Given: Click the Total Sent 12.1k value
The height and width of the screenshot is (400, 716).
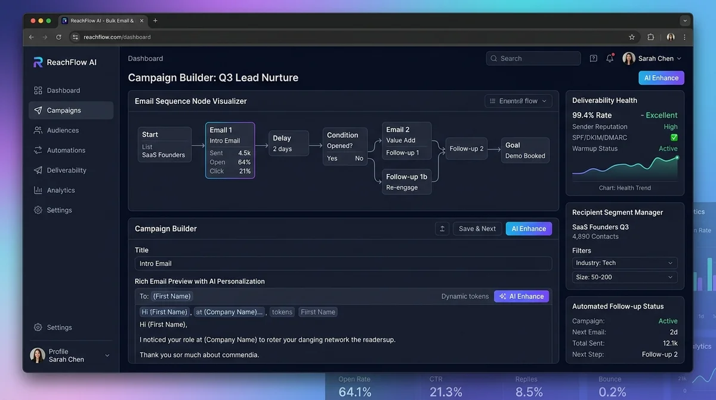Looking at the screenshot, I should coord(670,343).
